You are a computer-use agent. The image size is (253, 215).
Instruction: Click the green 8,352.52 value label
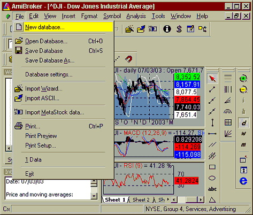point(187,77)
